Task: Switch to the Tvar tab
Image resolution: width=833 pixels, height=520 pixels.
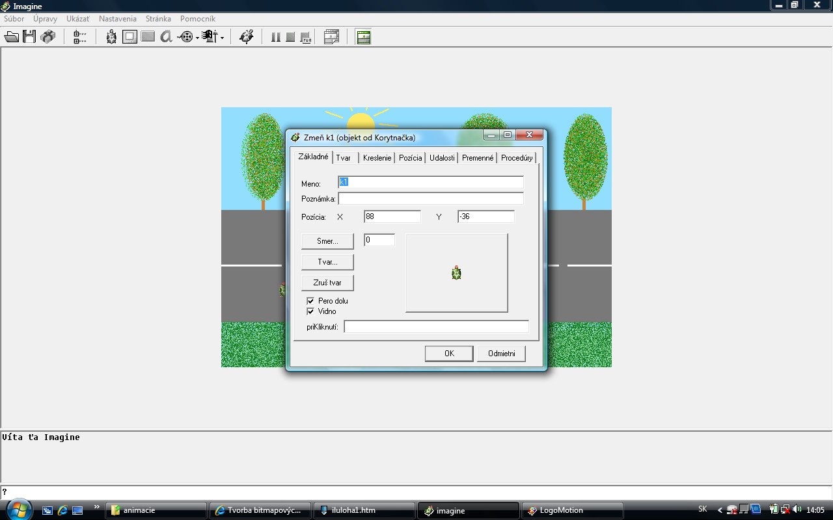Action: (x=344, y=158)
